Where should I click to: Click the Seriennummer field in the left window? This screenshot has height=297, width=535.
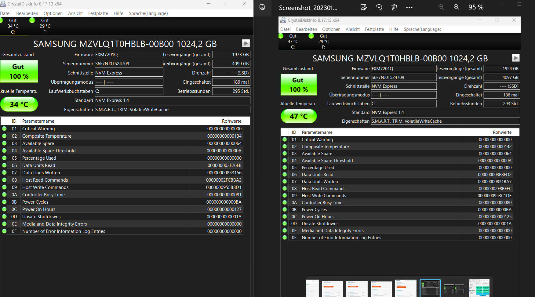pos(129,64)
